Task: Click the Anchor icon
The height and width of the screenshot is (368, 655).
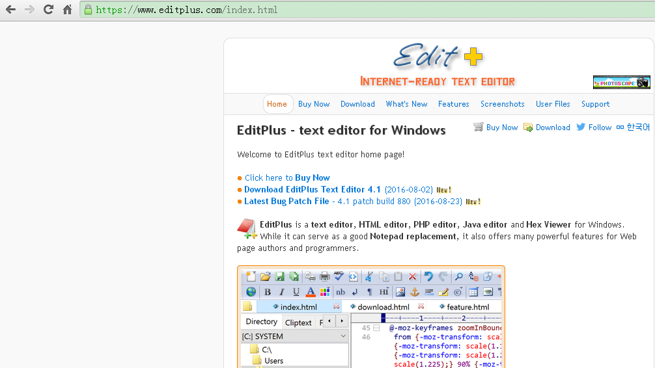Action: point(414,292)
